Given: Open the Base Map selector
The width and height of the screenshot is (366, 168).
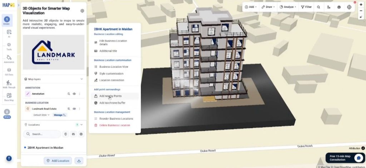Looking at the screenshot, I should 9,97.
